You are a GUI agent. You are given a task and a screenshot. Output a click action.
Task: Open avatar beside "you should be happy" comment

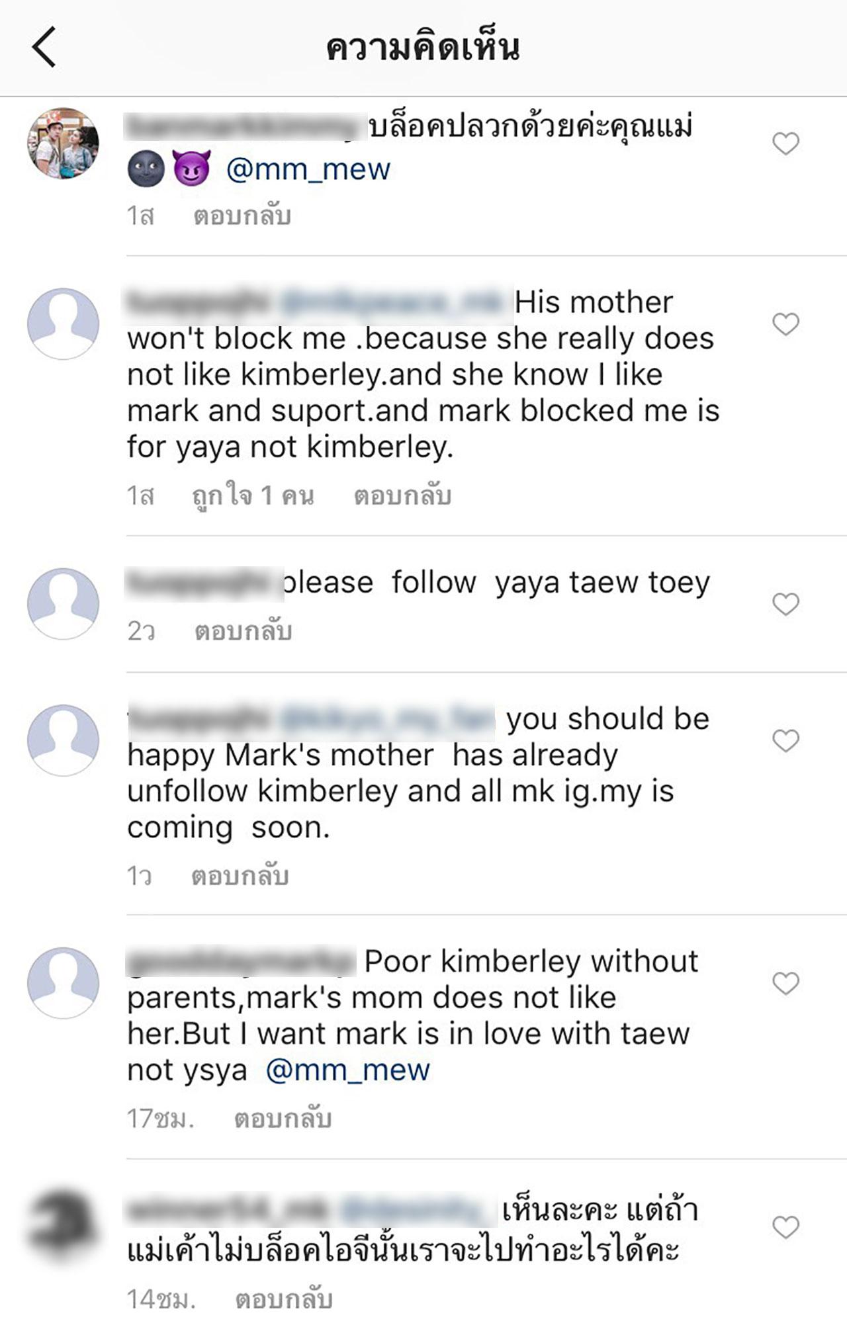pyautogui.click(x=63, y=740)
